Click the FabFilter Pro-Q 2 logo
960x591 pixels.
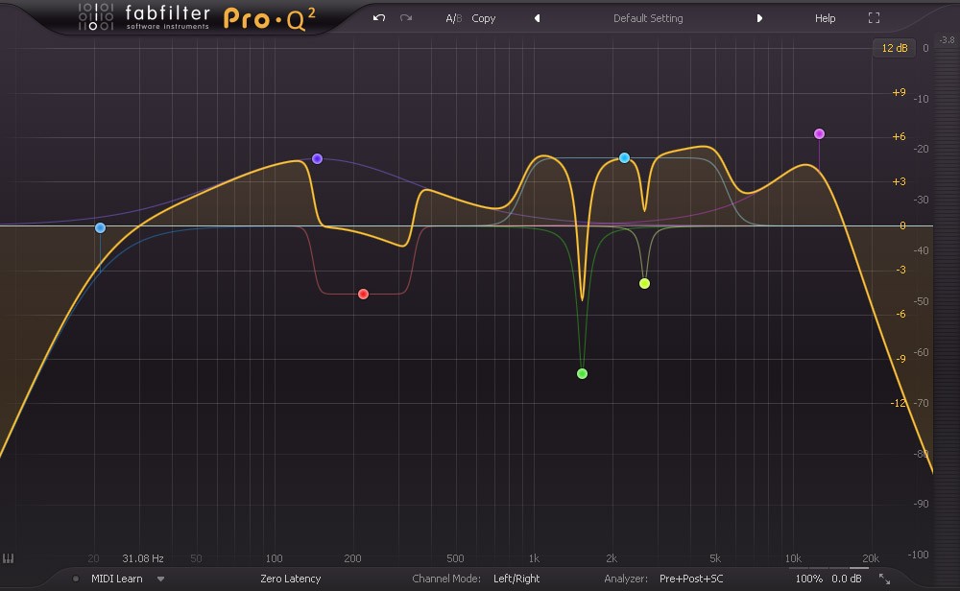tap(197, 17)
